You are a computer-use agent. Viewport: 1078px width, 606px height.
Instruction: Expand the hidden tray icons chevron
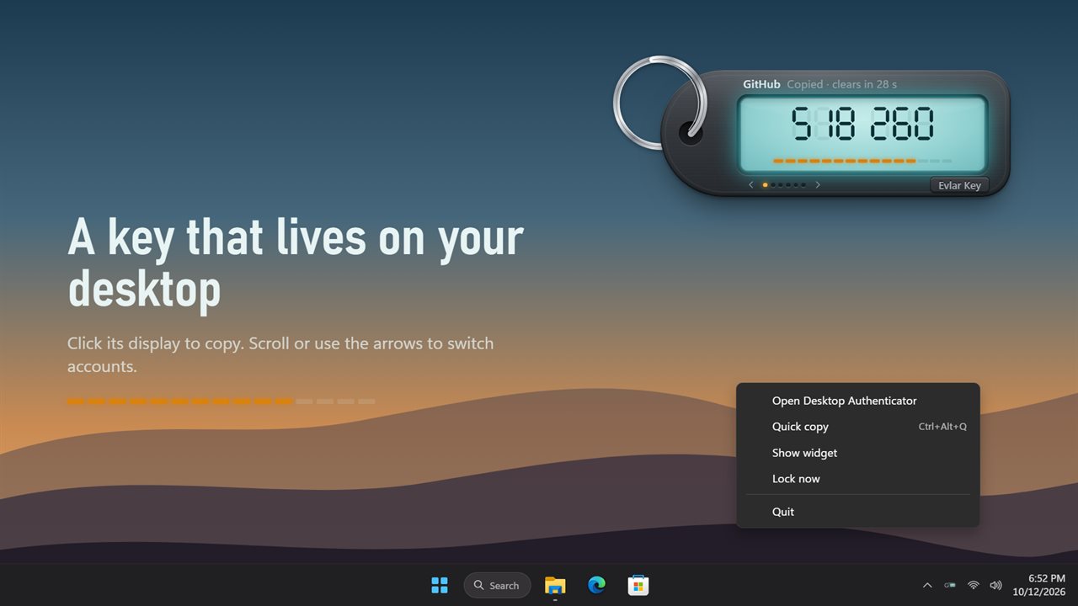coord(927,585)
